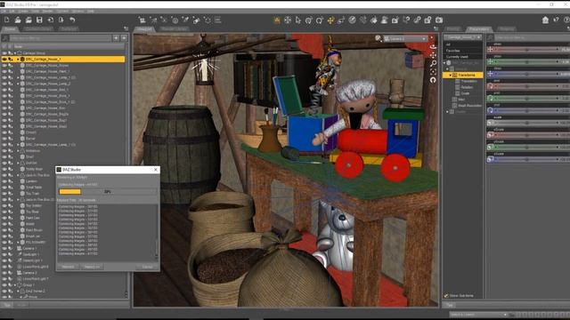Viewport: 570px width, 320px height.
Task: Enable the Show Sub Items checkbox
Action: pos(446,296)
